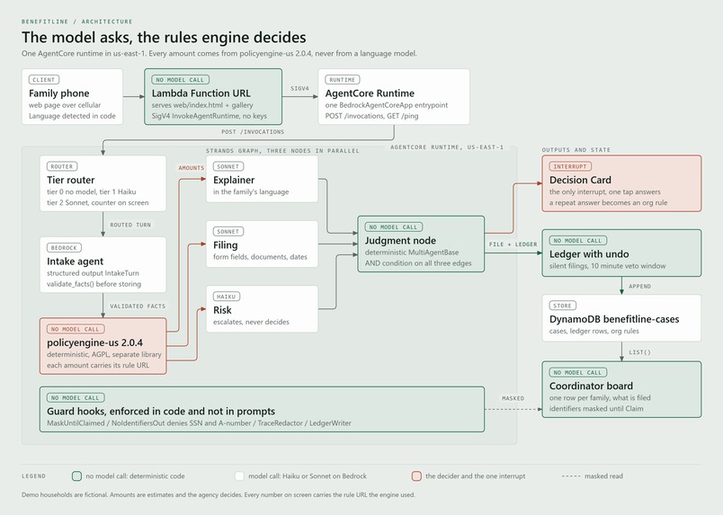The height and width of the screenshot is (515, 723).
Task: Select the Intake agent box
Action: click(x=103, y=264)
